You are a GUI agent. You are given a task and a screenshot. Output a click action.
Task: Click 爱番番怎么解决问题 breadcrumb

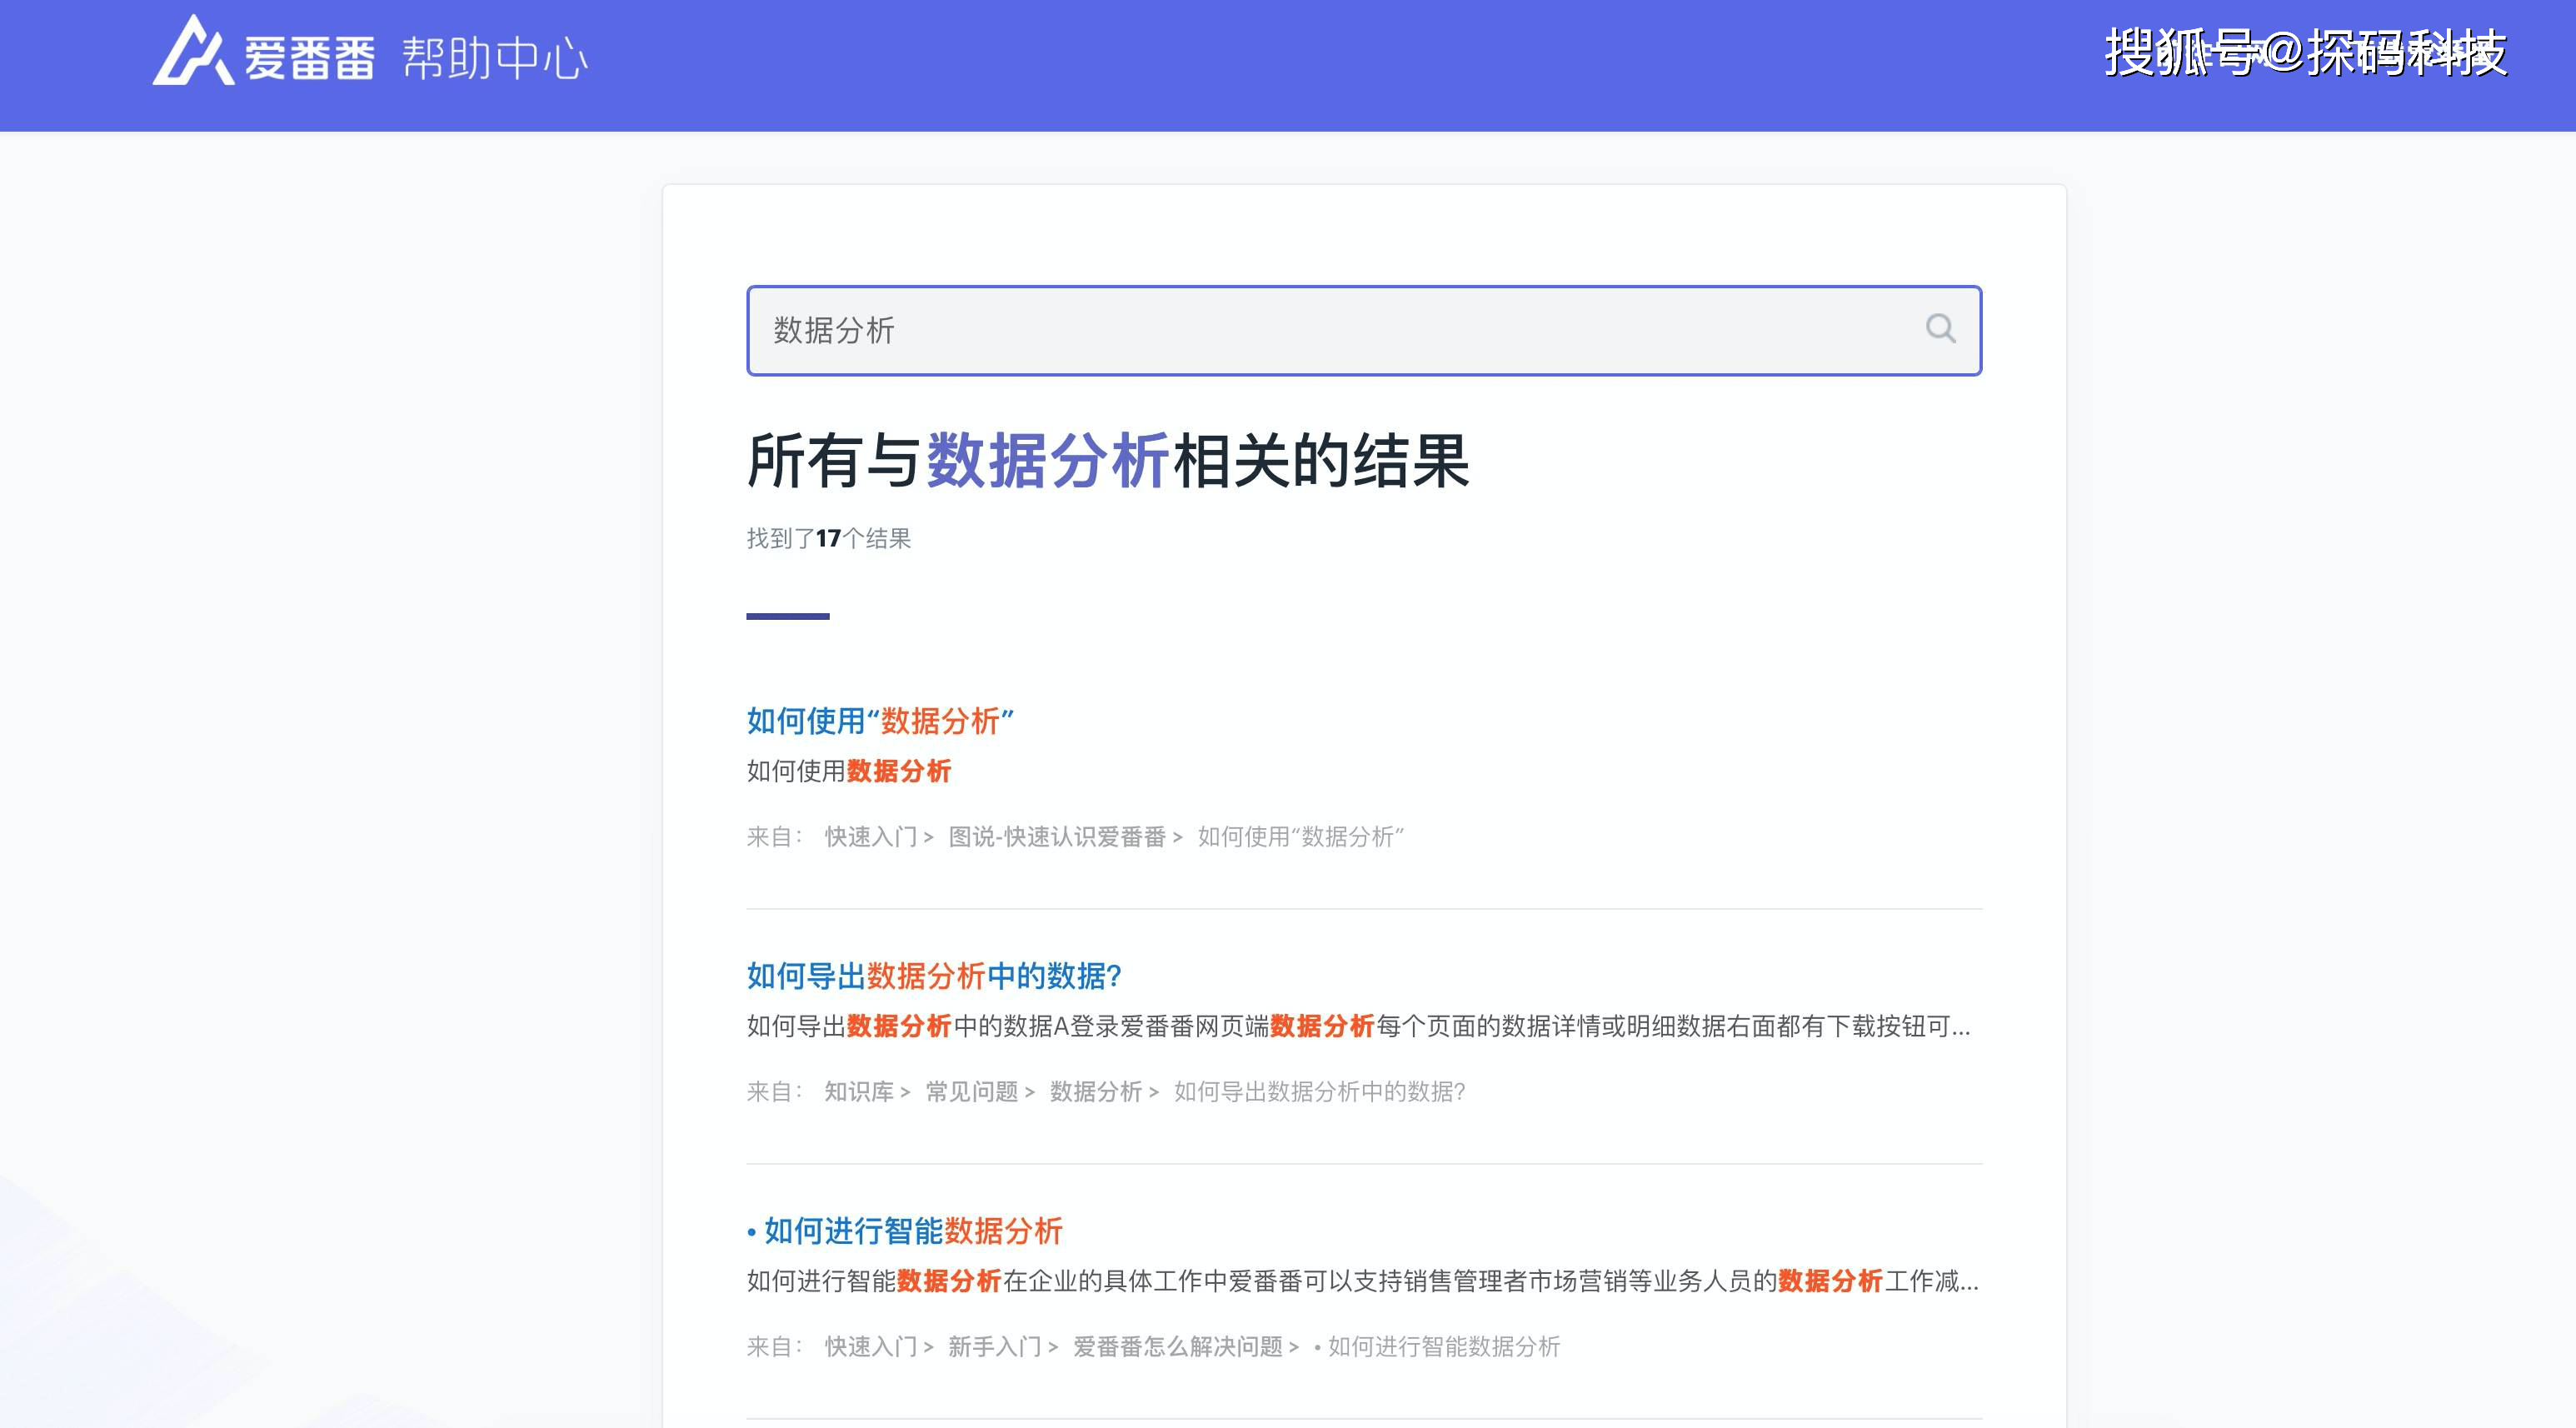click(x=1177, y=1347)
